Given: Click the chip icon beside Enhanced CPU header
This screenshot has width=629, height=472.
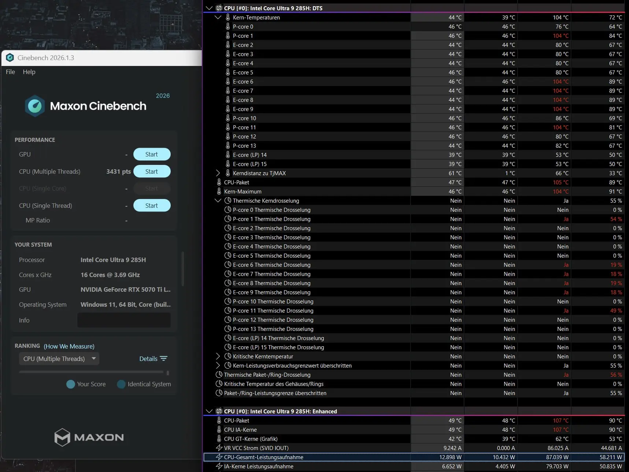Looking at the screenshot, I should [x=219, y=411].
